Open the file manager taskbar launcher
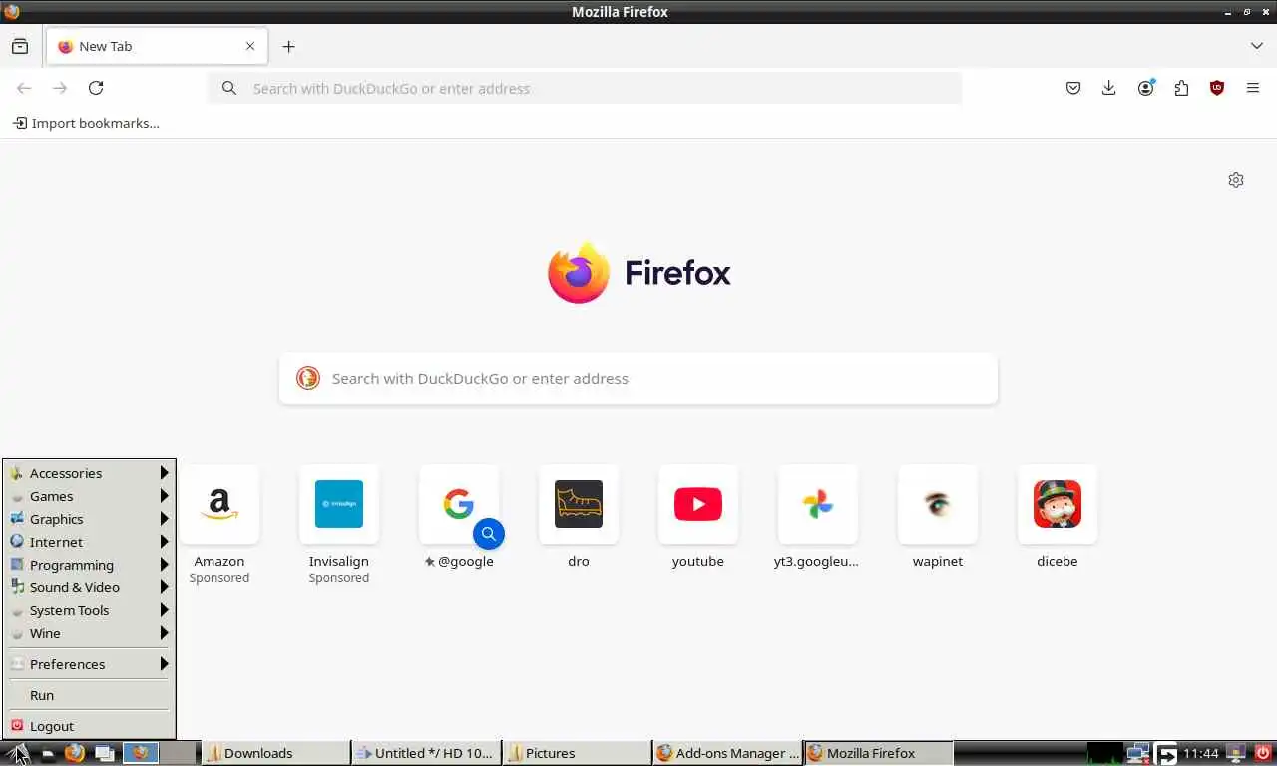This screenshot has height=766, width=1277. 47,753
